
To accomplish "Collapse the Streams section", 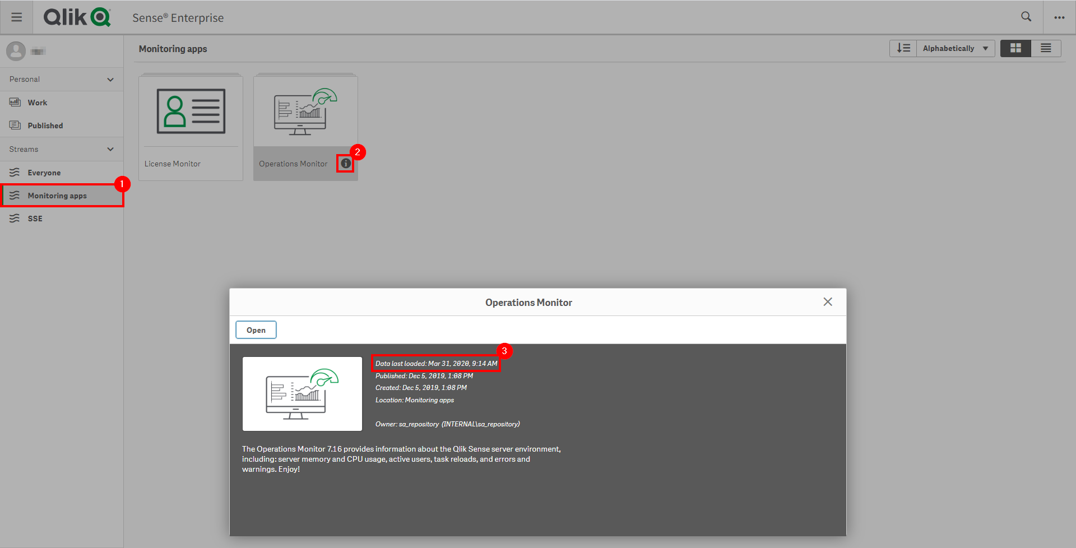I will click(x=110, y=148).
